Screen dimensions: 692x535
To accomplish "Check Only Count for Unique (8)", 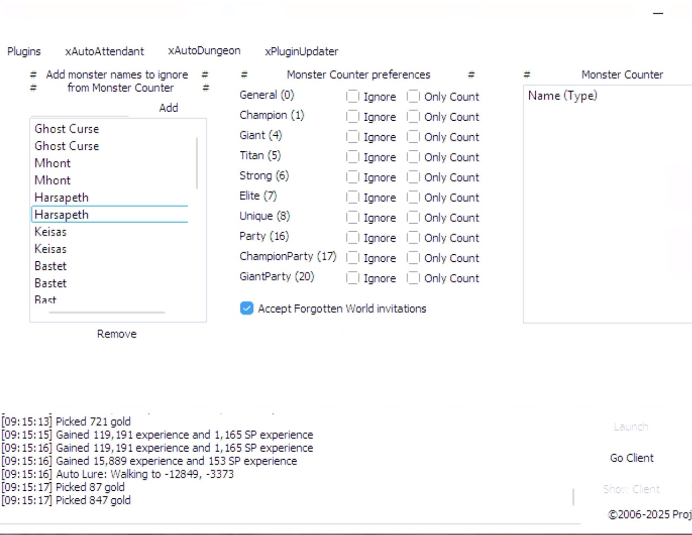I will point(413,218).
